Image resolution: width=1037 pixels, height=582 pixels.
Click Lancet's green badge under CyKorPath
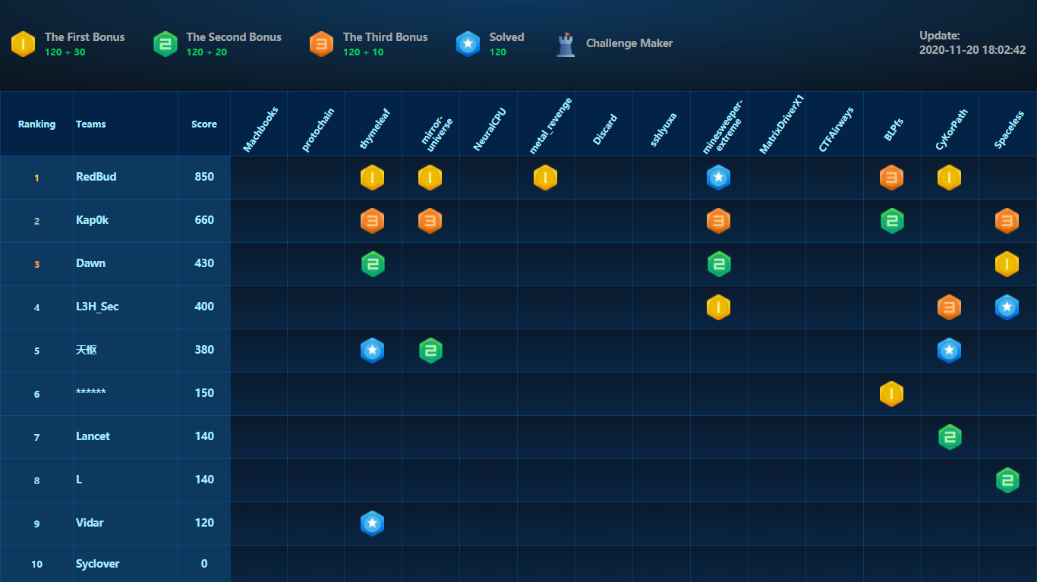click(x=950, y=437)
